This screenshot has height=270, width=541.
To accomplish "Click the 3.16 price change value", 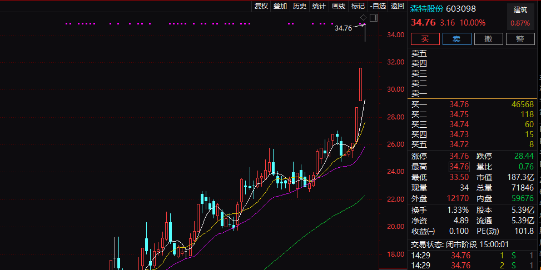I will pos(448,23).
